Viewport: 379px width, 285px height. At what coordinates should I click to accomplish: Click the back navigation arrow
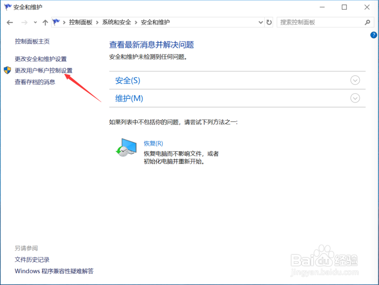pyautogui.click(x=9, y=22)
